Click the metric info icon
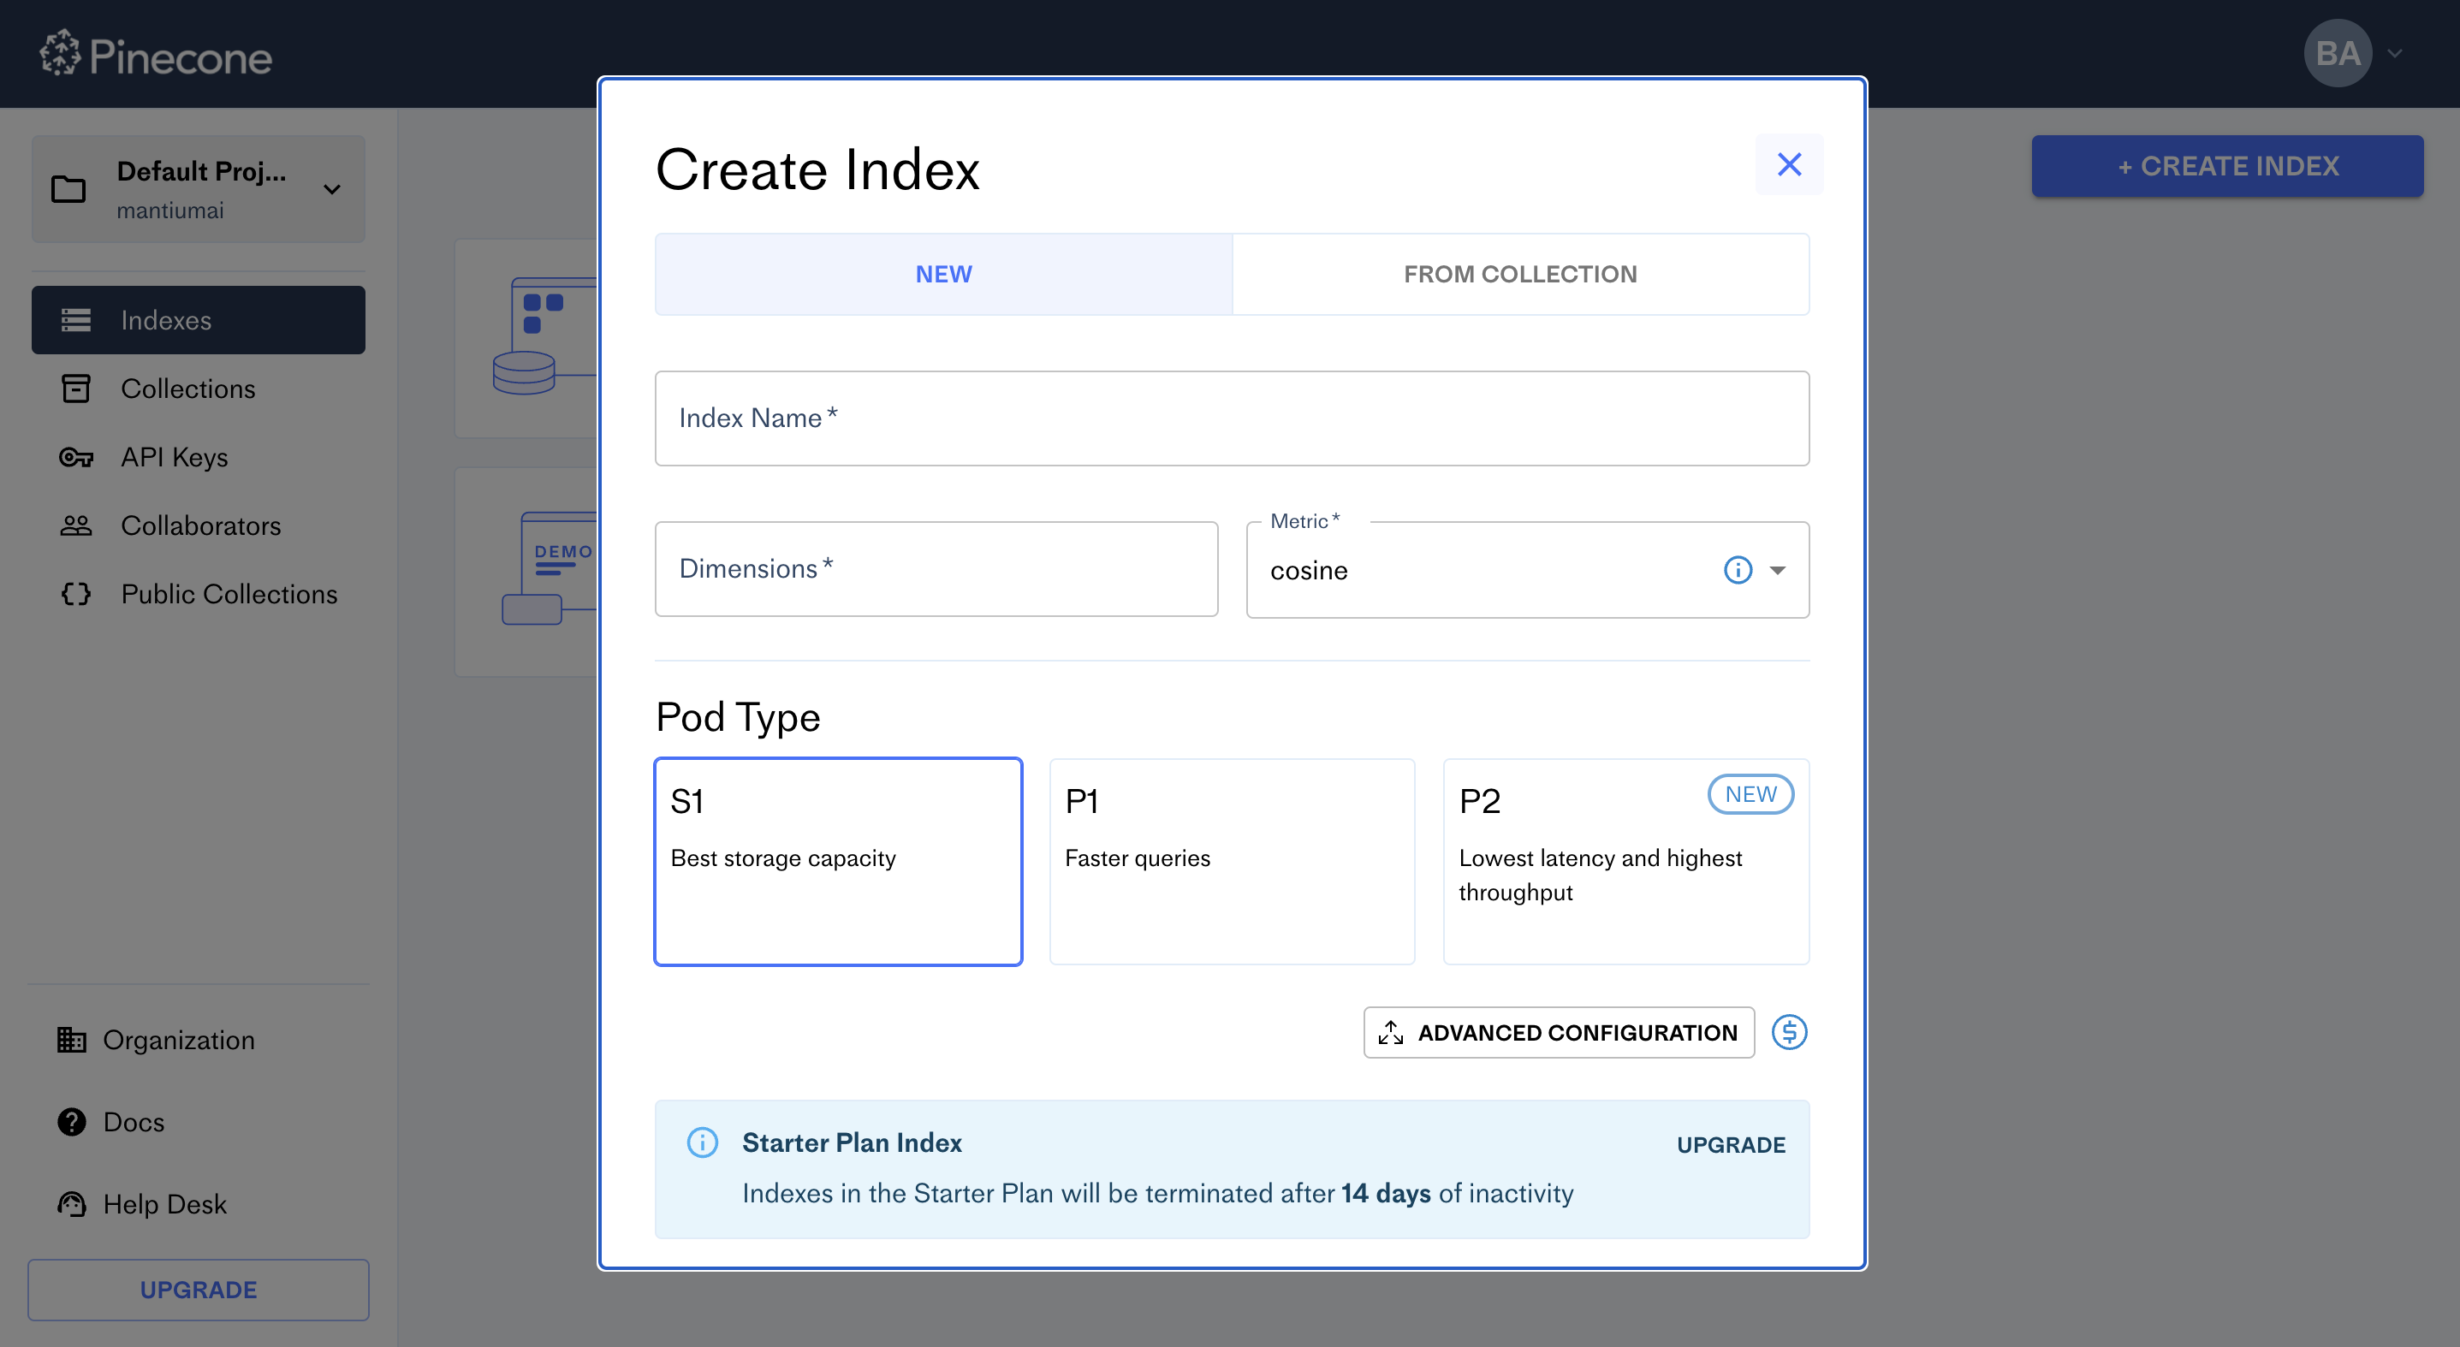 click(x=1737, y=570)
